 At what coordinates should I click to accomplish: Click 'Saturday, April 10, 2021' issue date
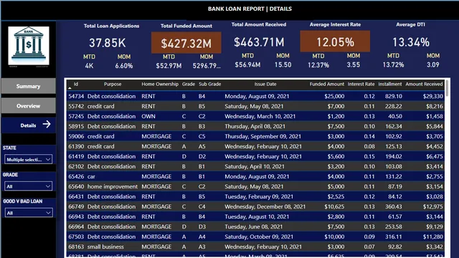pos(255,166)
